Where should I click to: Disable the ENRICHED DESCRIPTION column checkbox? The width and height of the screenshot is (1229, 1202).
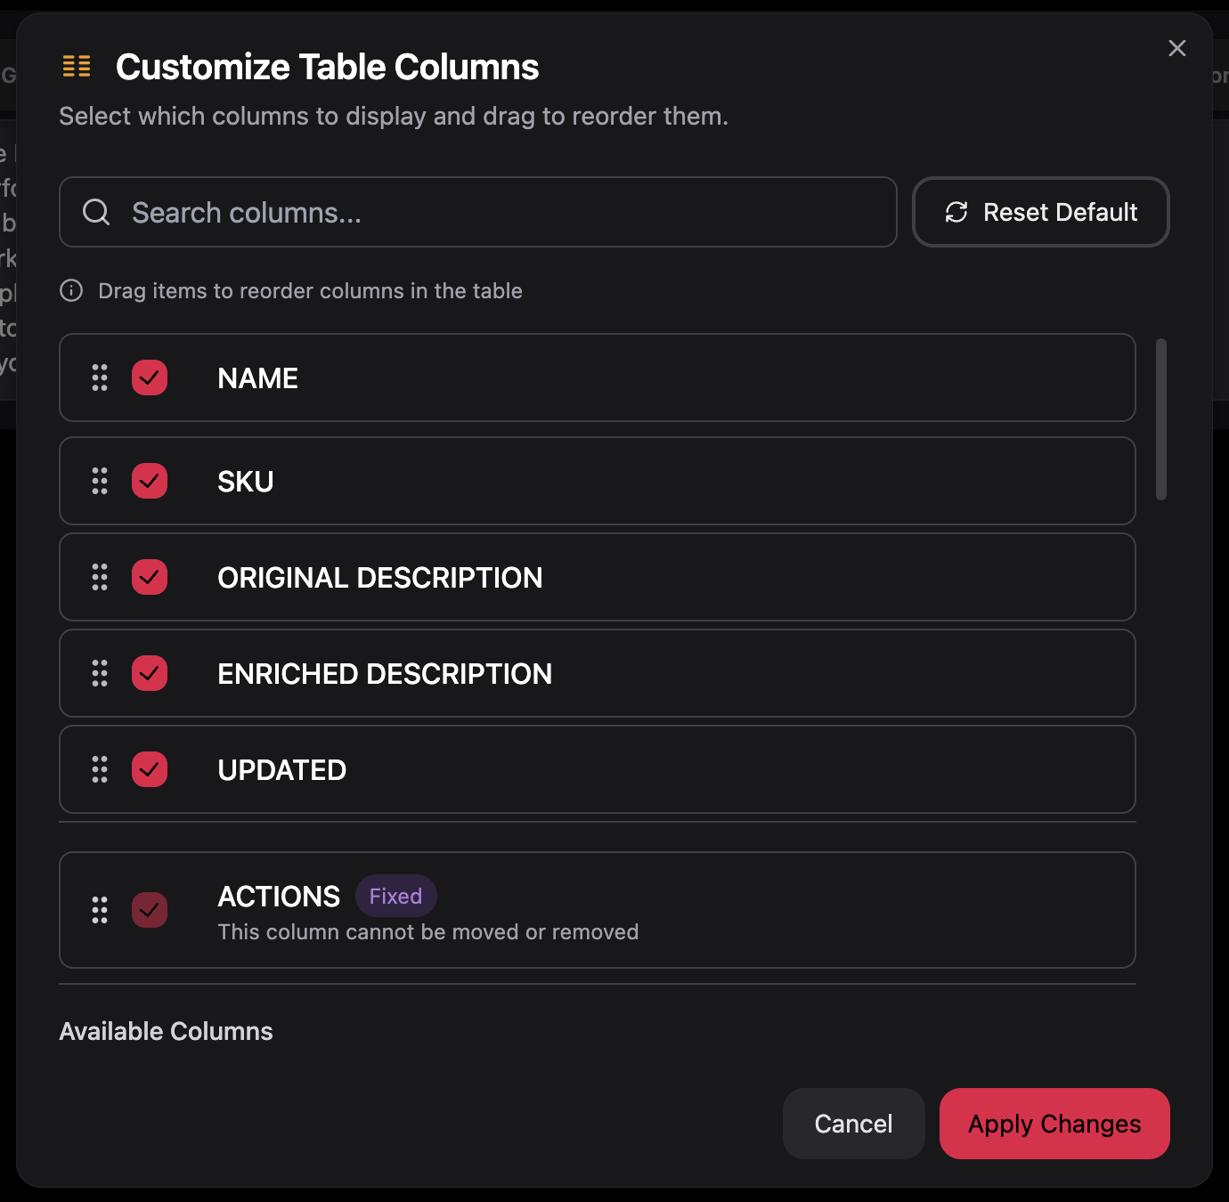pos(150,673)
